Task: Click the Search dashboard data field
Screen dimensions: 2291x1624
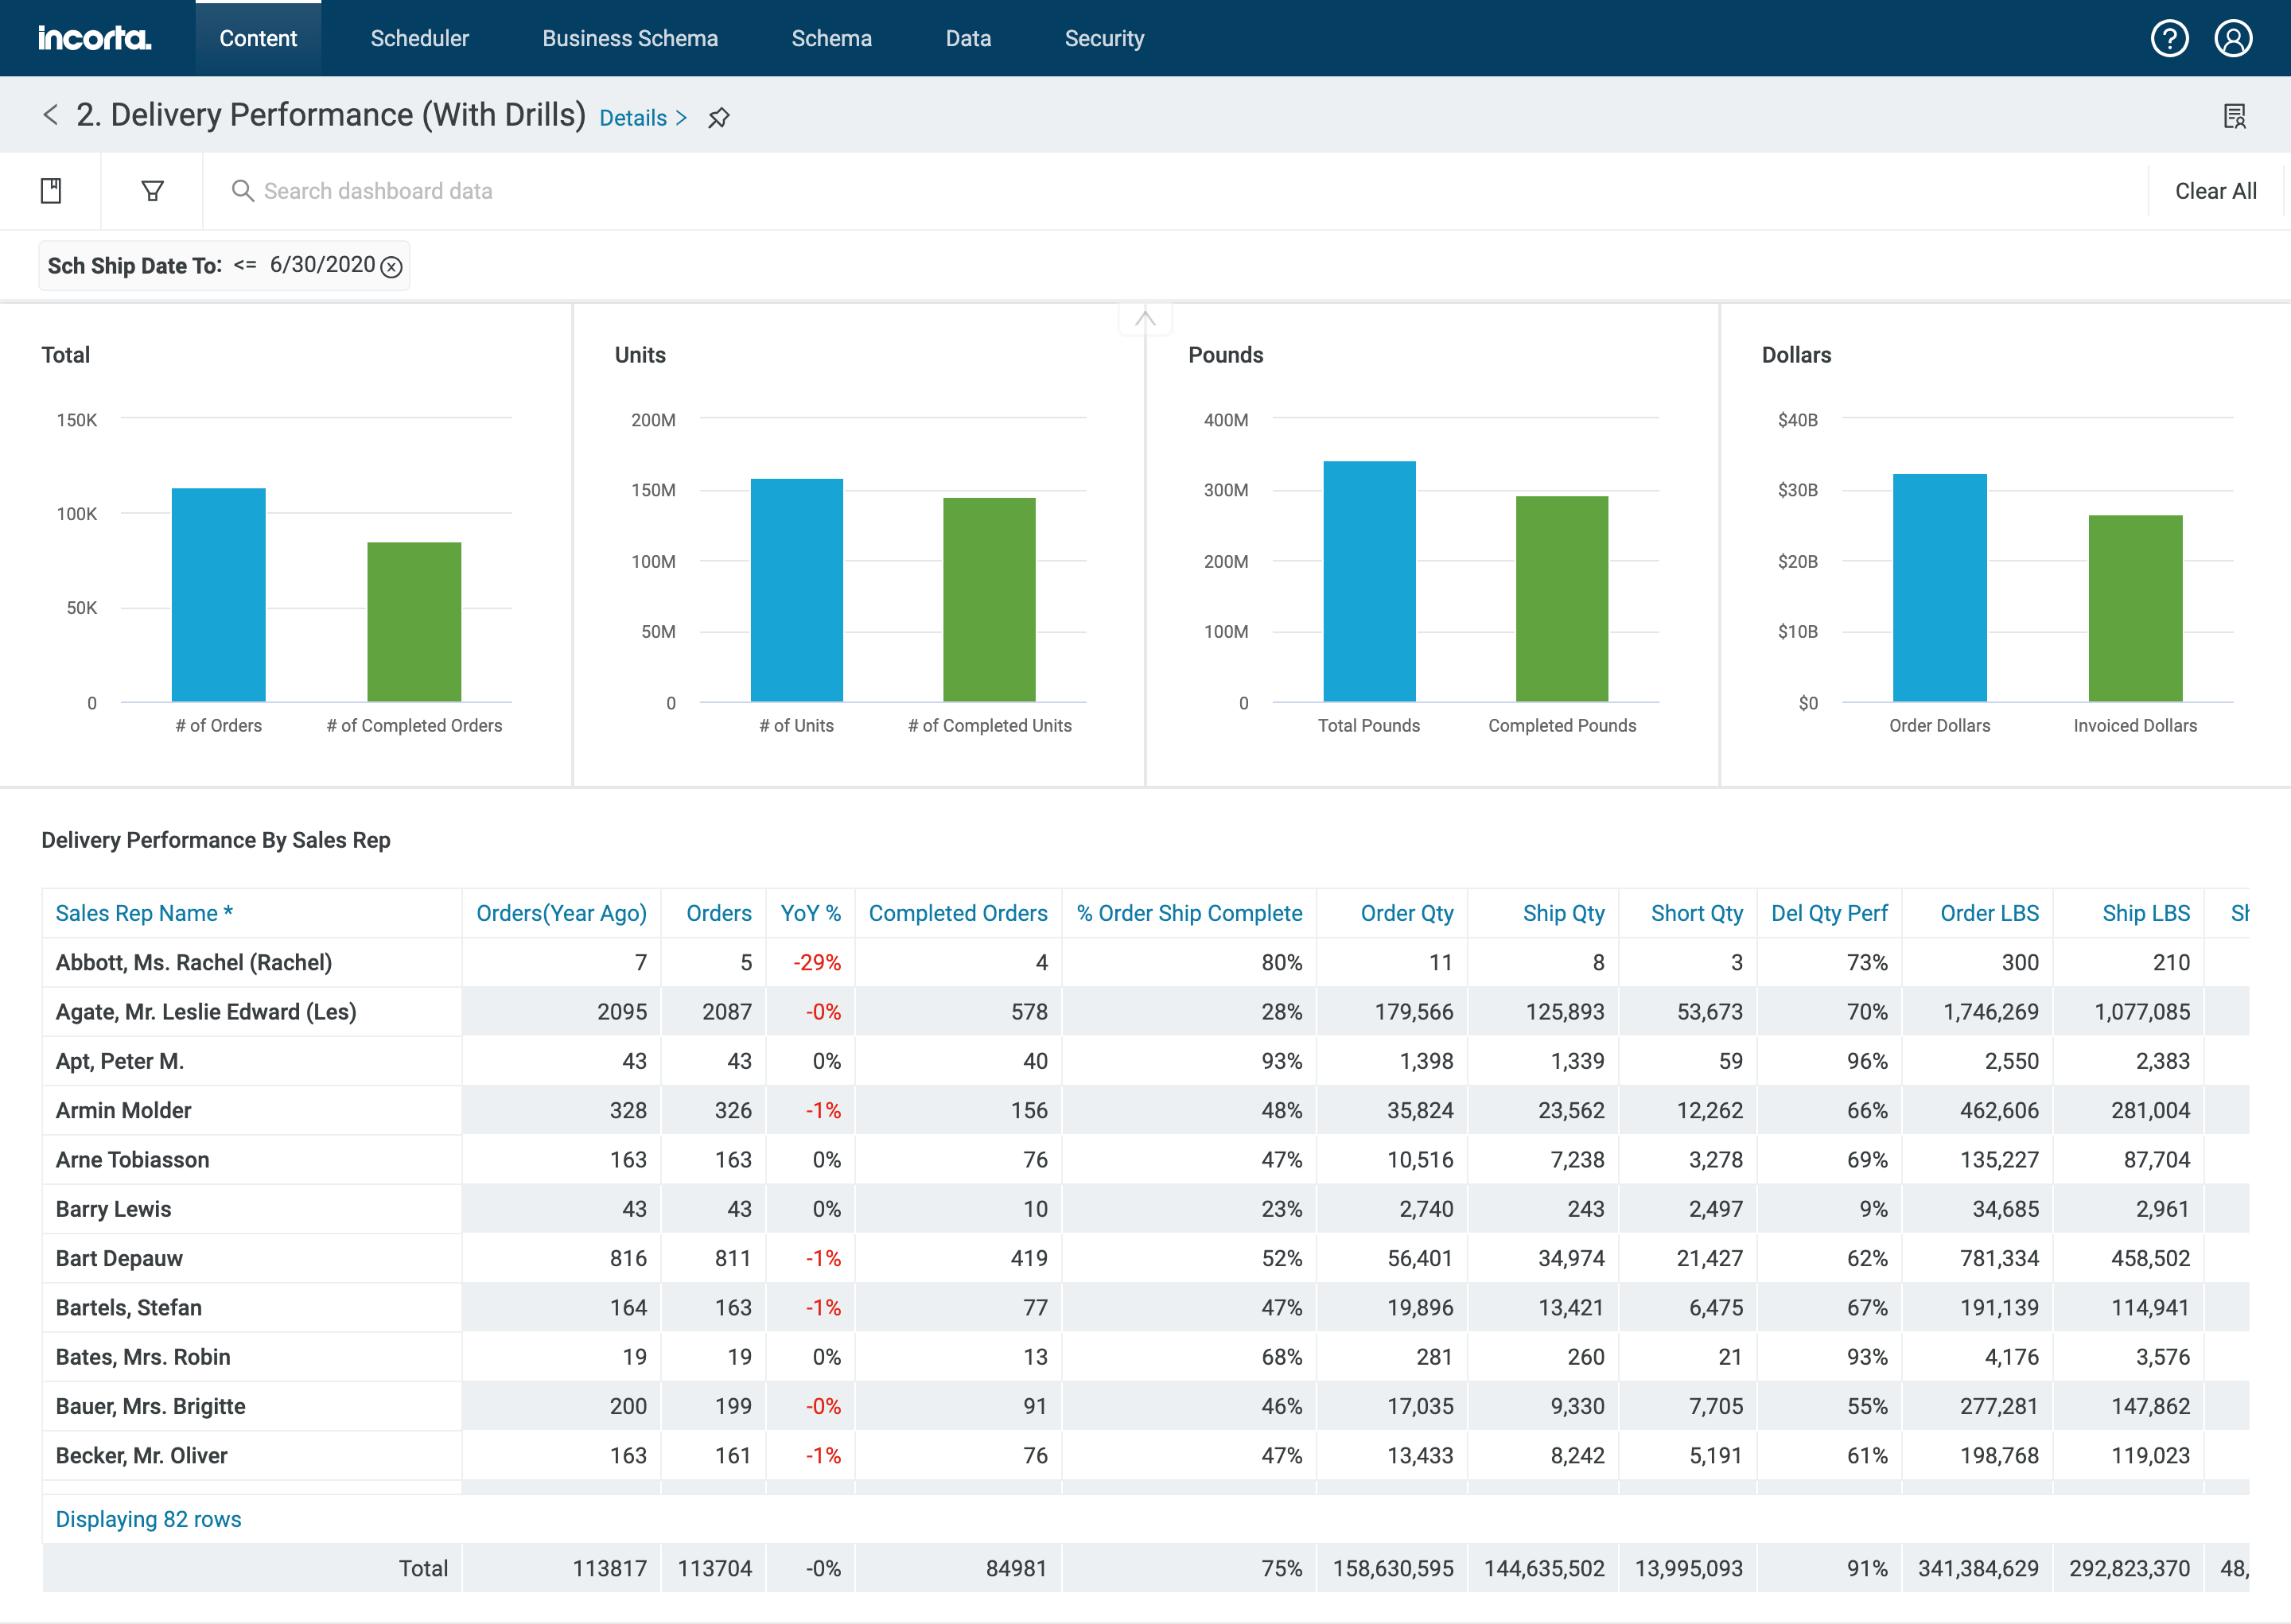Action: [378, 191]
